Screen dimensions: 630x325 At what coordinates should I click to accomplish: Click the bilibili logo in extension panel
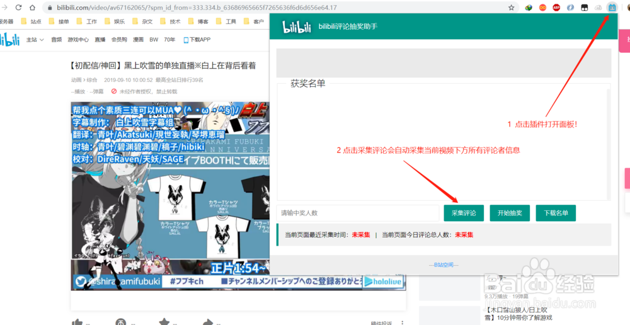[297, 26]
